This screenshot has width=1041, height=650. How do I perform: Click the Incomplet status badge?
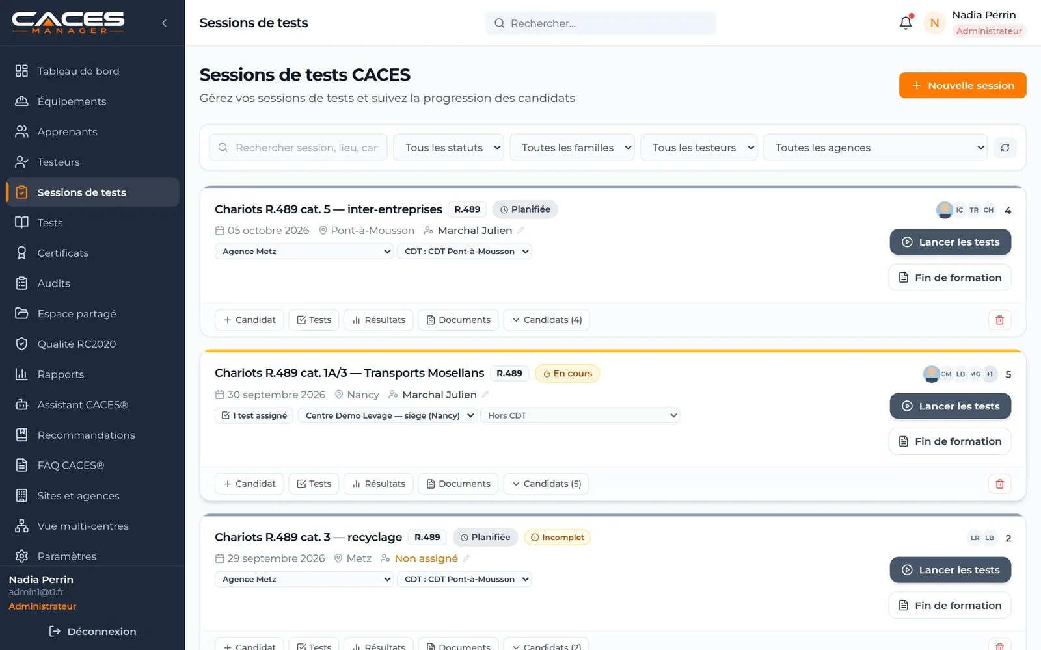click(558, 538)
